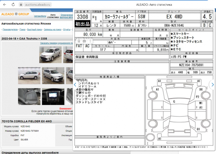
Task: Click the ALEADO GROUP logo
Action: [15, 14]
